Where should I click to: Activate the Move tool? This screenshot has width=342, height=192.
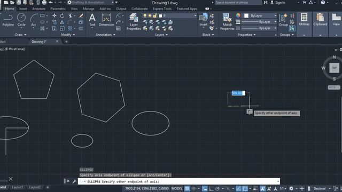click(x=55, y=15)
